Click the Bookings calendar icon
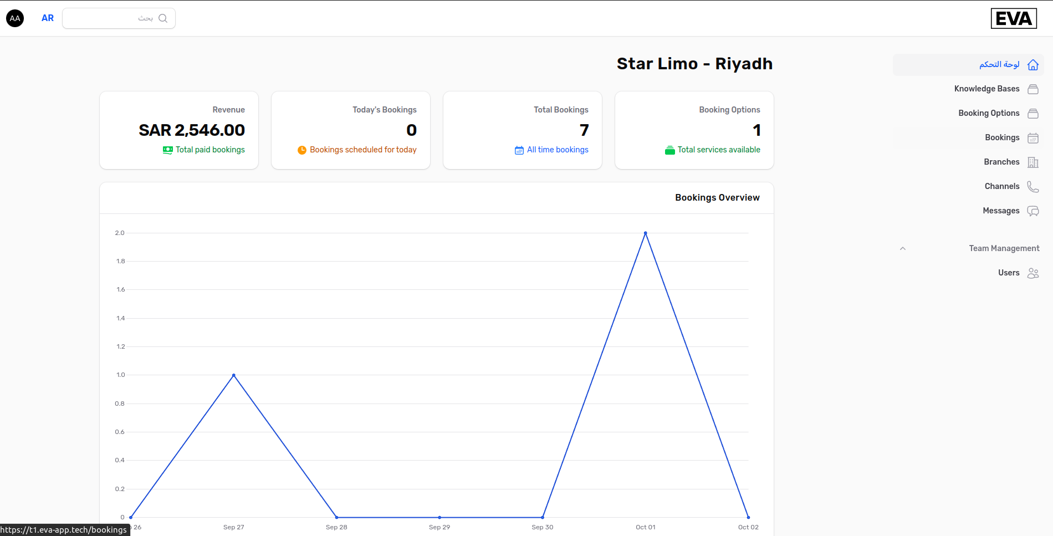This screenshot has height=536, width=1053. click(1032, 138)
